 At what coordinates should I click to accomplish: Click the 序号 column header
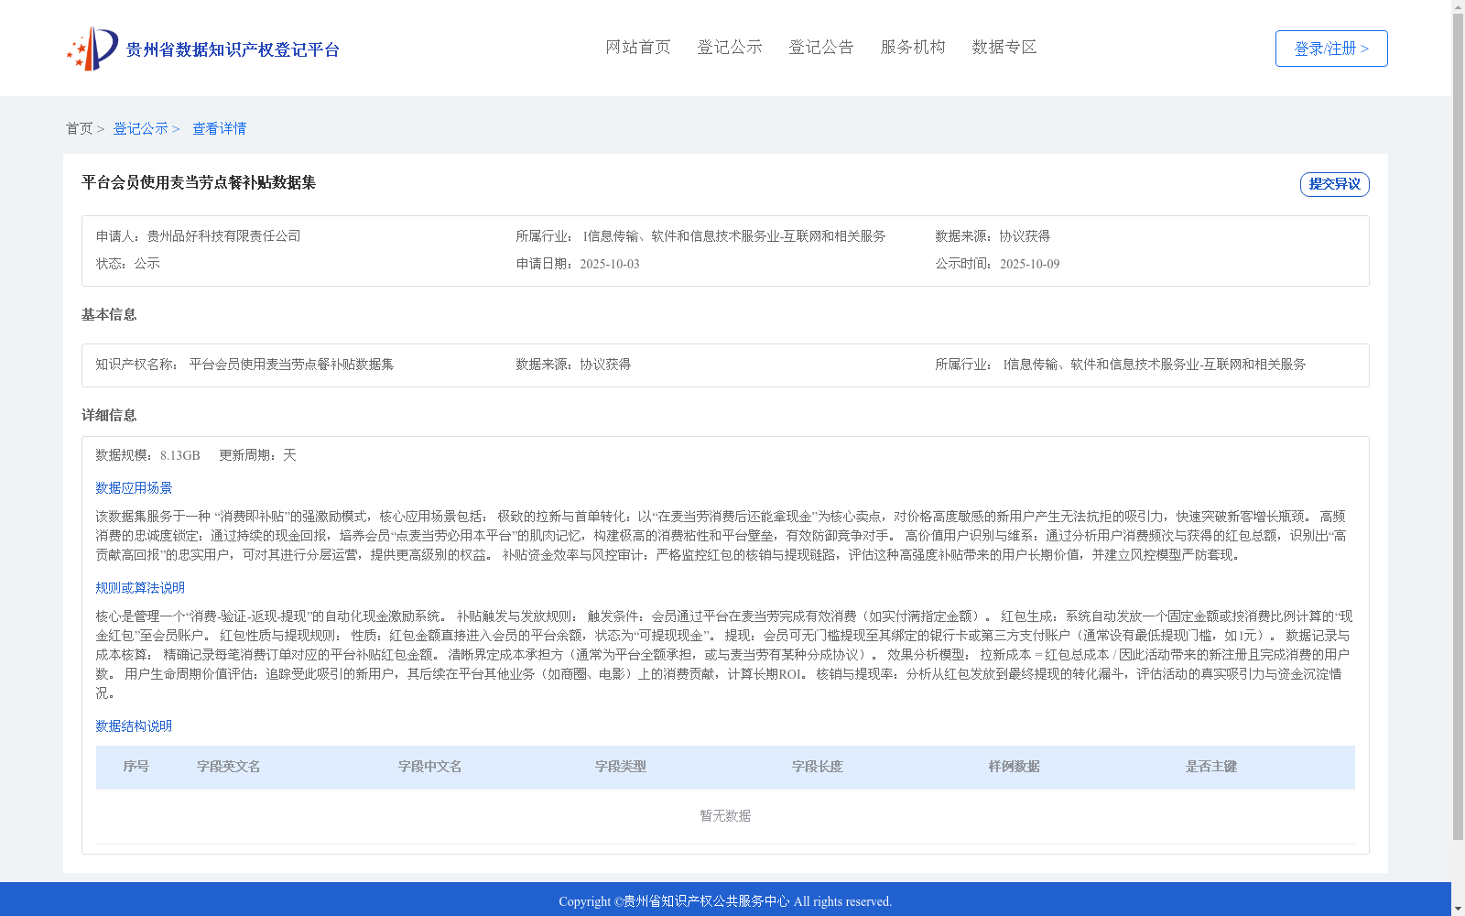point(136,767)
